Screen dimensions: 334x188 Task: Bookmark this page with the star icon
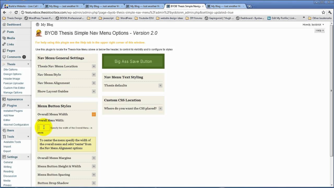click(x=323, y=12)
